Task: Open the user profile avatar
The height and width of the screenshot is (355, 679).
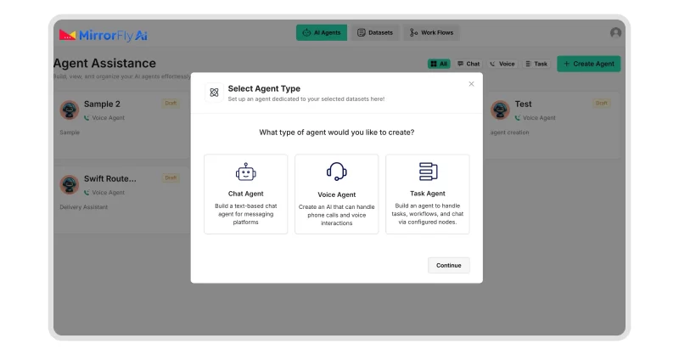Action: [x=615, y=33]
